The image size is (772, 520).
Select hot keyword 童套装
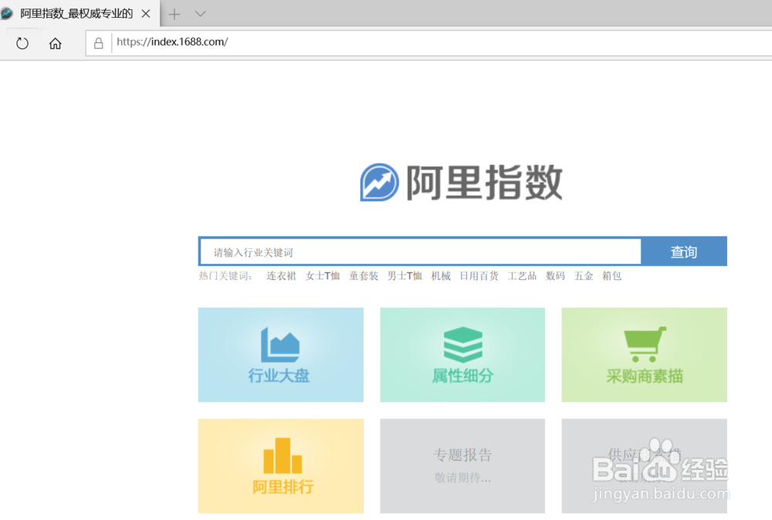point(364,276)
